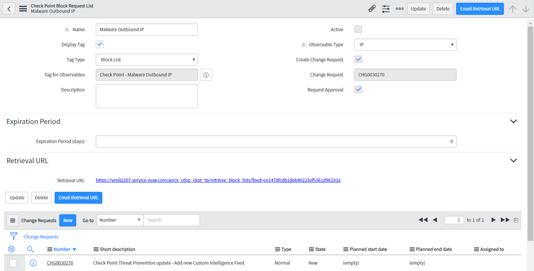This screenshot has width=534, height=271.
Task: Sort by the Number column header
Action: 62,249
